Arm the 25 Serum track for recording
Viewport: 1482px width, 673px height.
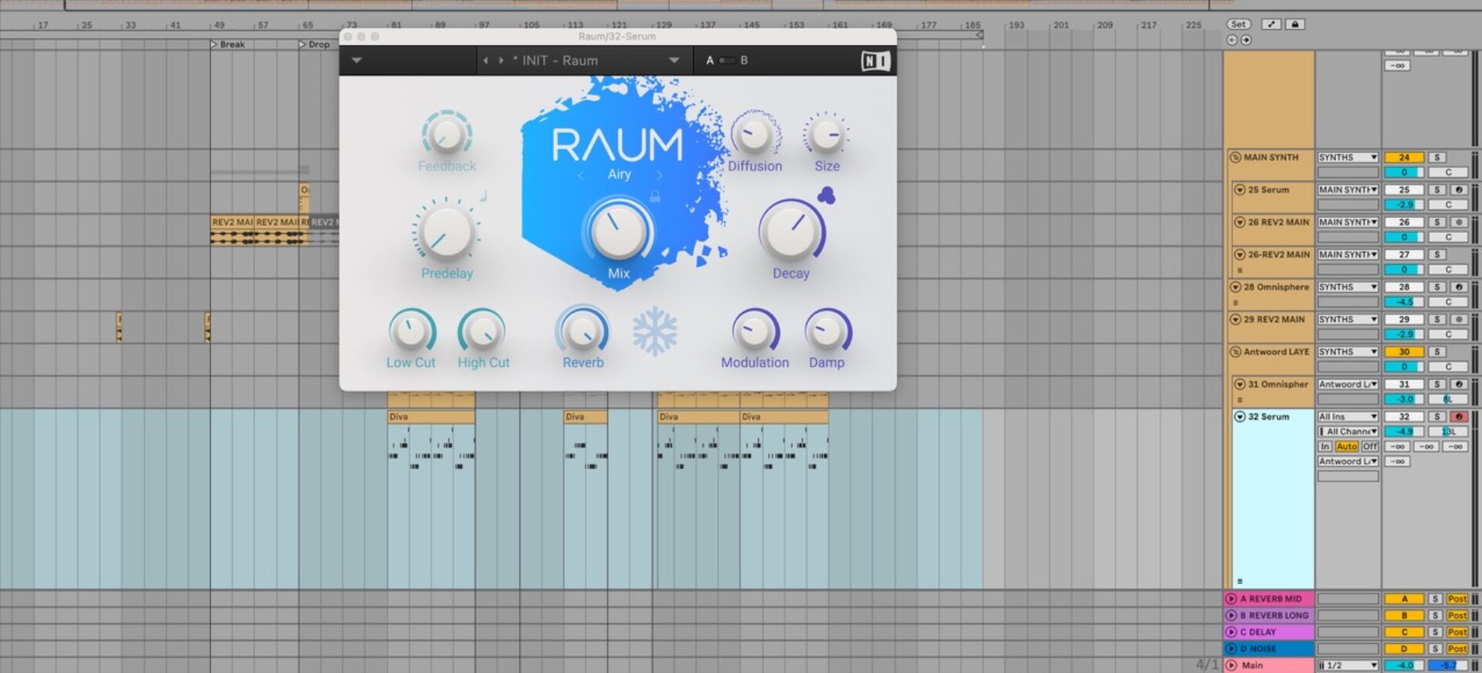click(1458, 189)
